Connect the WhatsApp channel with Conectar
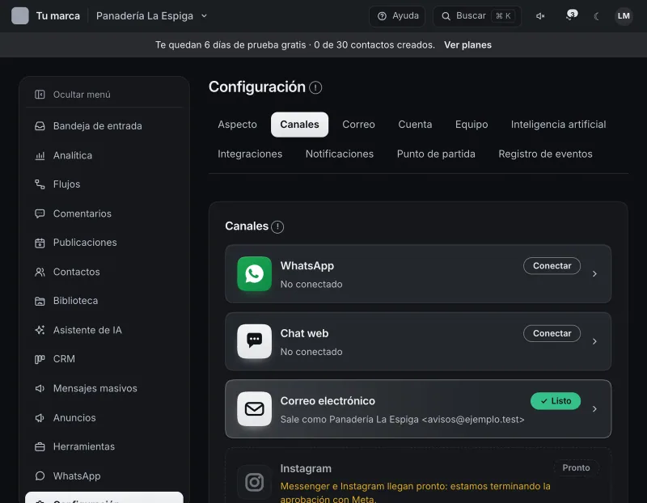Image resolution: width=647 pixels, height=503 pixels. coord(552,266)
